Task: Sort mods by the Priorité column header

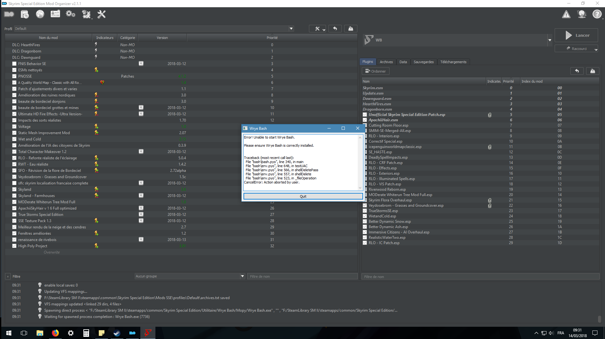Action: tap(272, 38)
